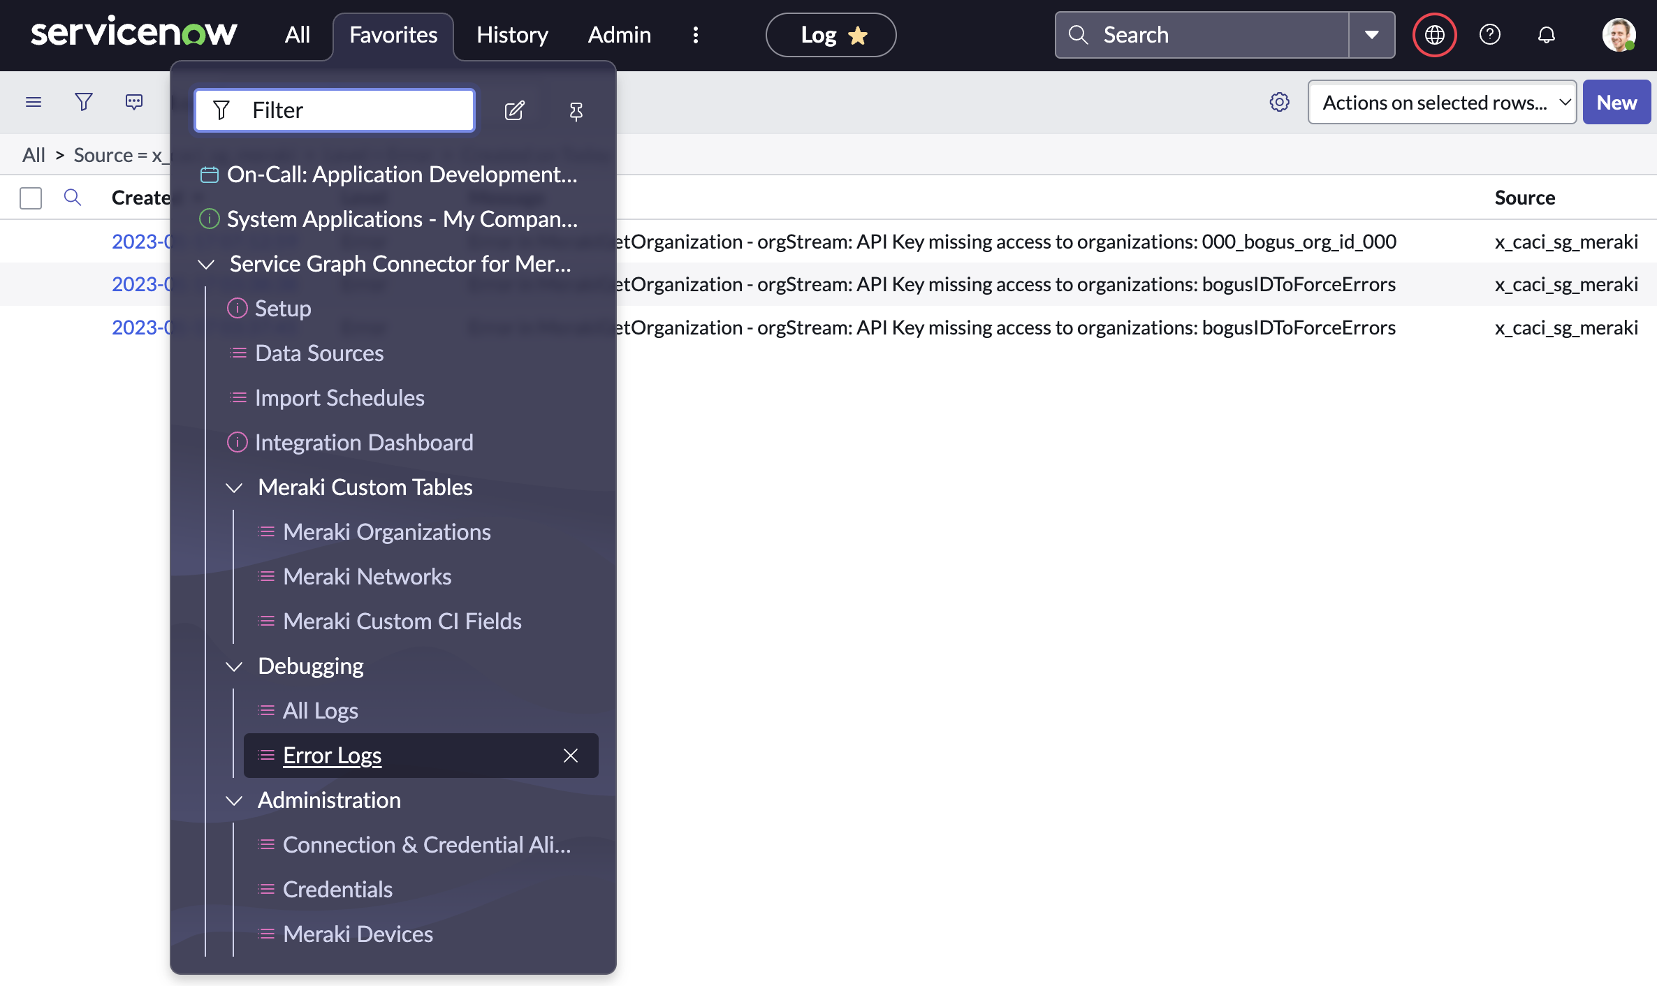Click the pin favorites panel icon
The height and width of the screenshot is (986, 1657).
click(x=576, y=110)
